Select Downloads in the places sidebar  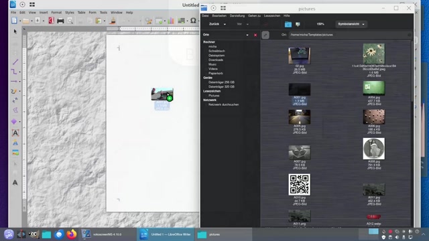[x=216, y=60]
